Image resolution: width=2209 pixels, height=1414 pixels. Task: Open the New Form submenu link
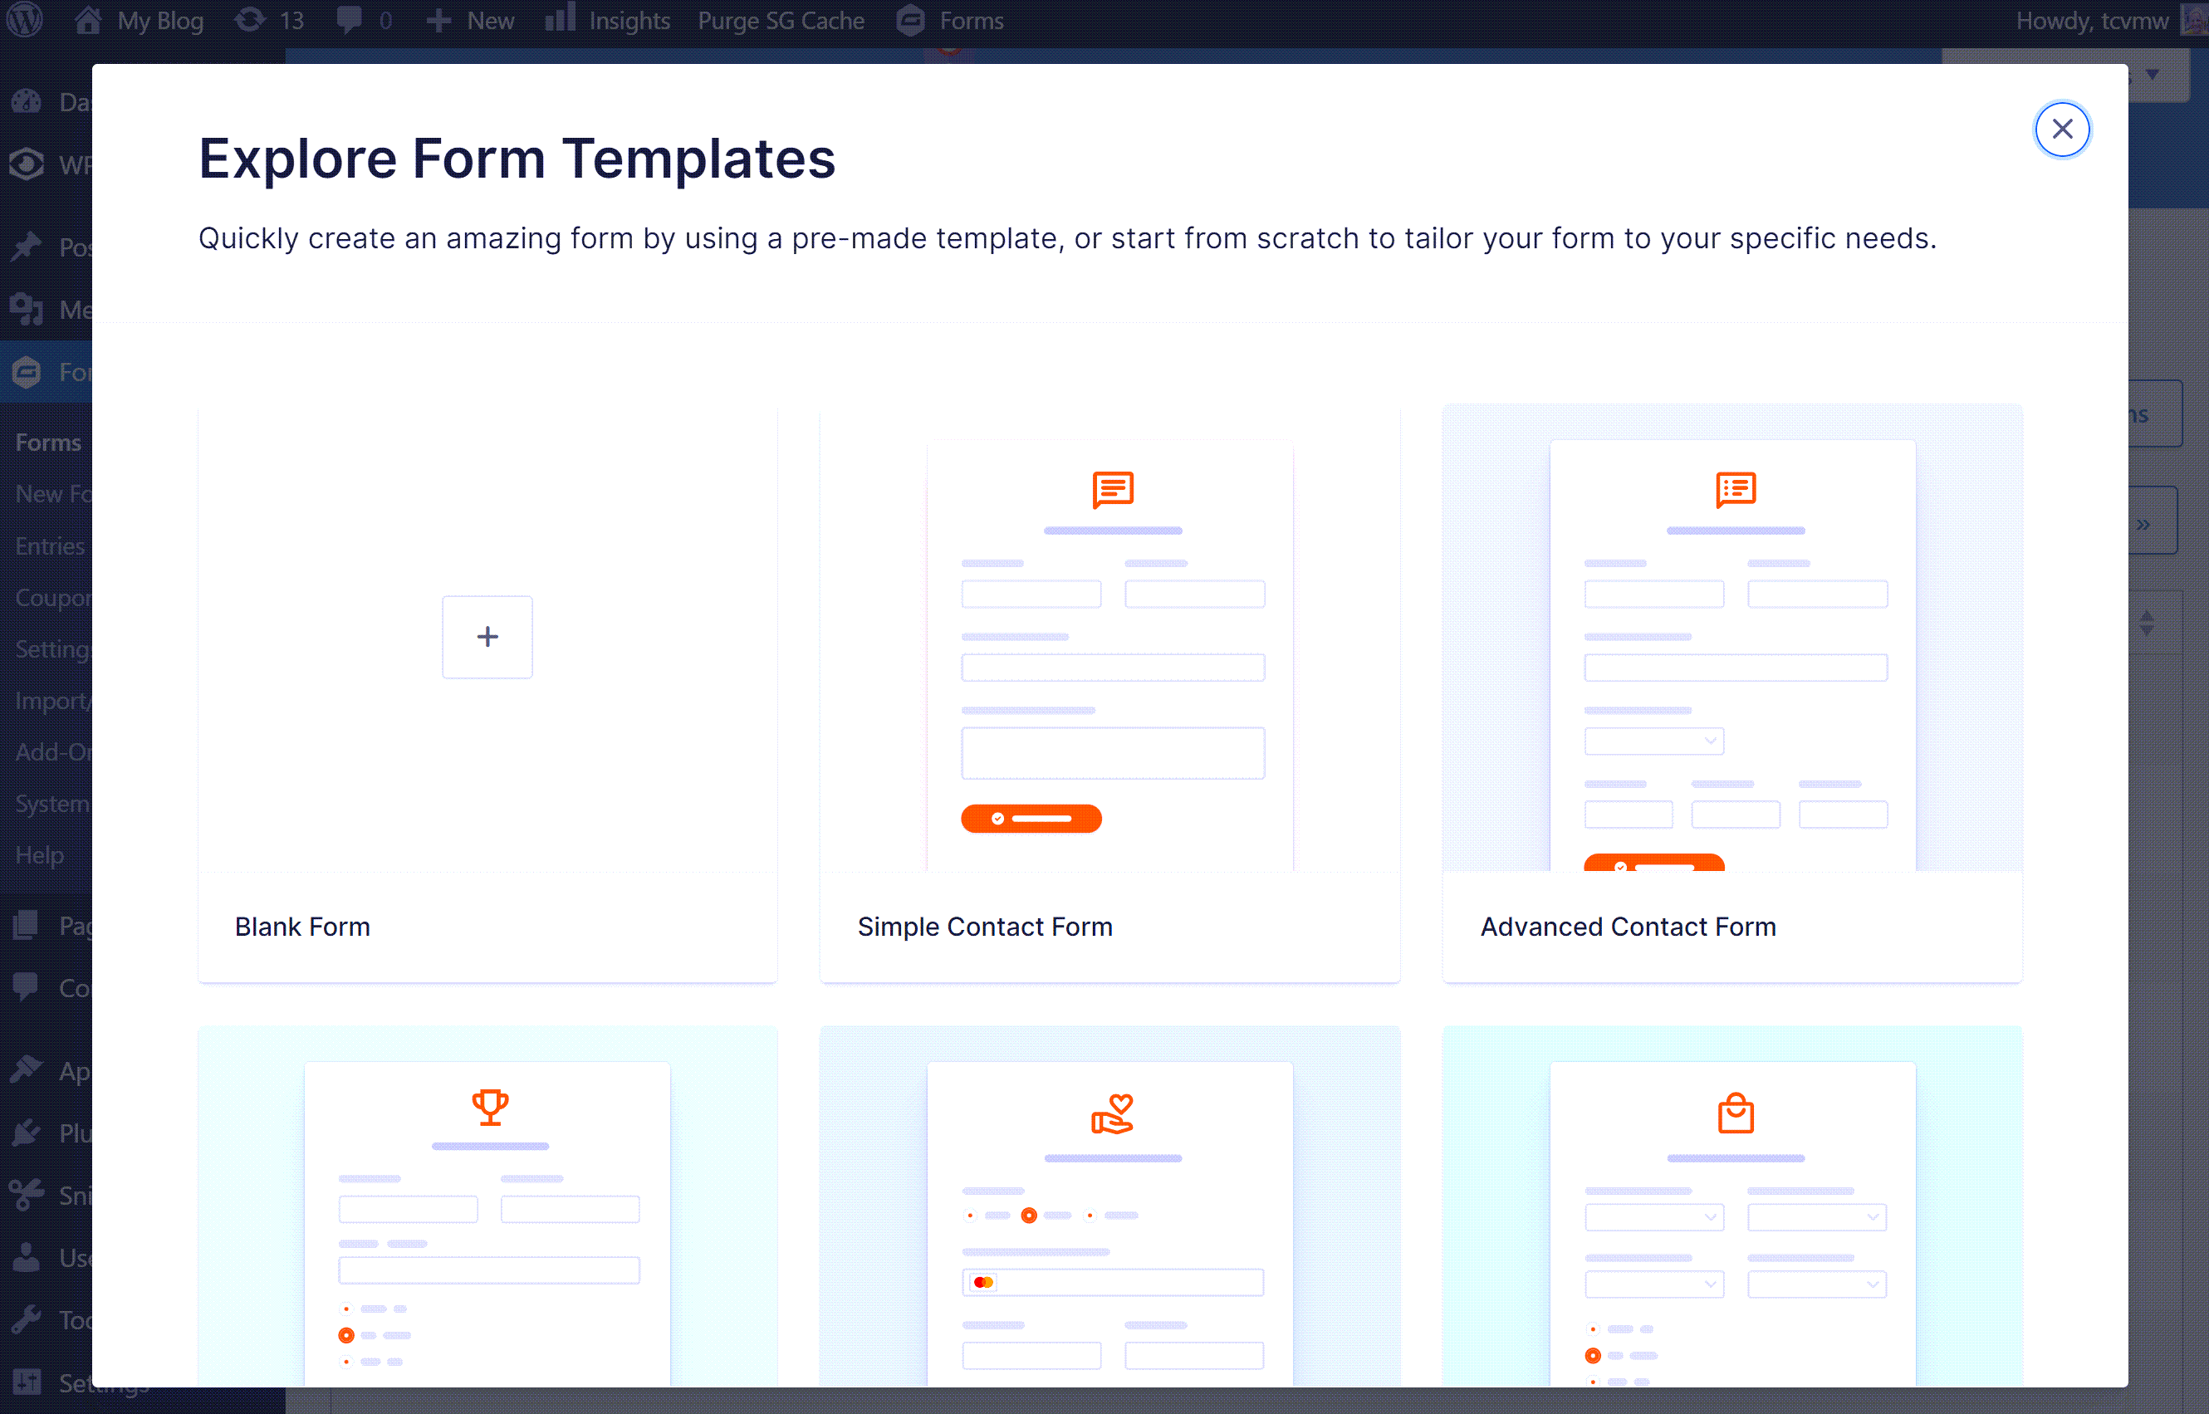click(53, 494)
